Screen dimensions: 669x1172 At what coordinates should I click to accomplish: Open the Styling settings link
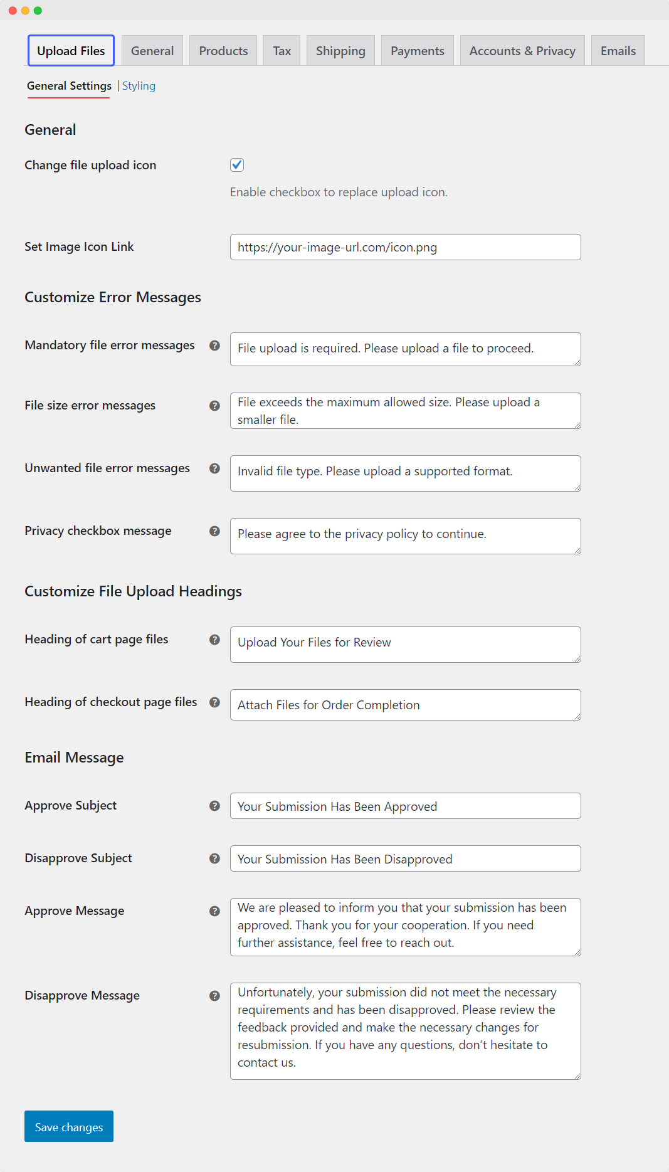coord(139,86)
